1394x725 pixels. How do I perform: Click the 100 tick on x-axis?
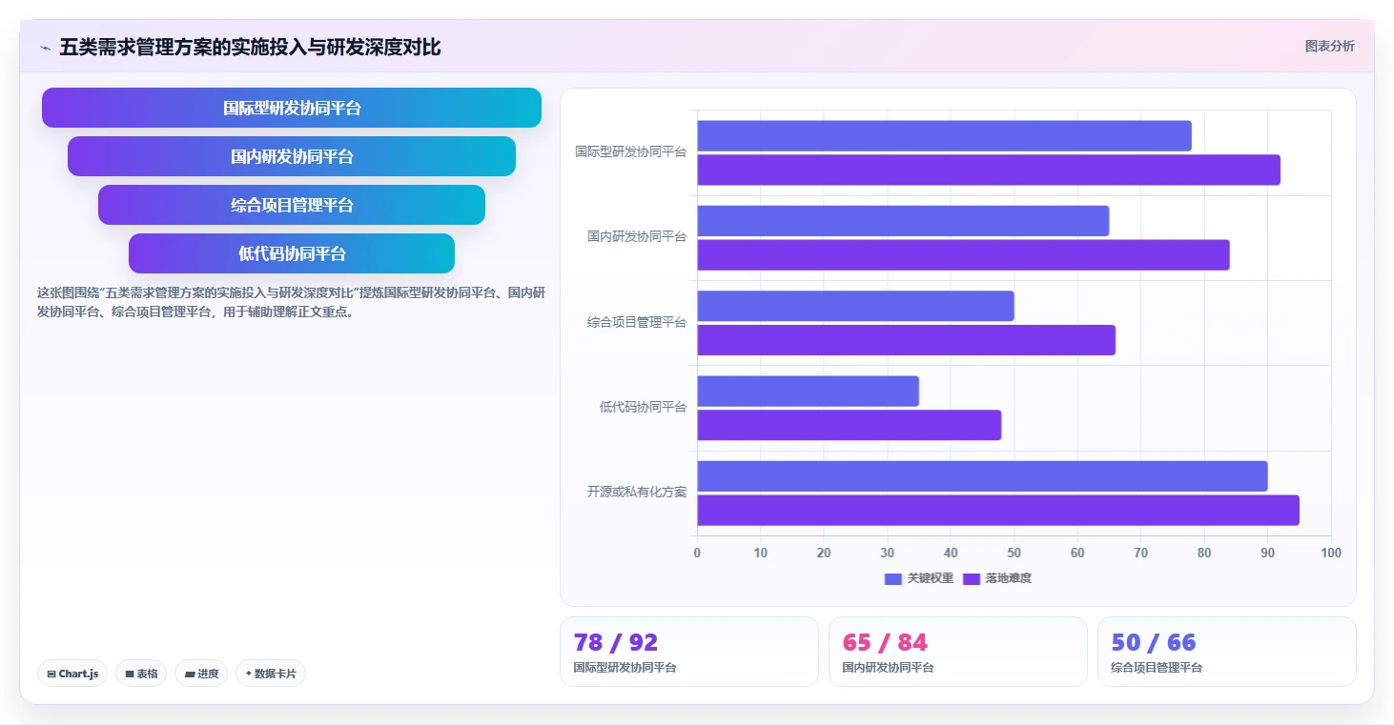tap(1331, 554)
